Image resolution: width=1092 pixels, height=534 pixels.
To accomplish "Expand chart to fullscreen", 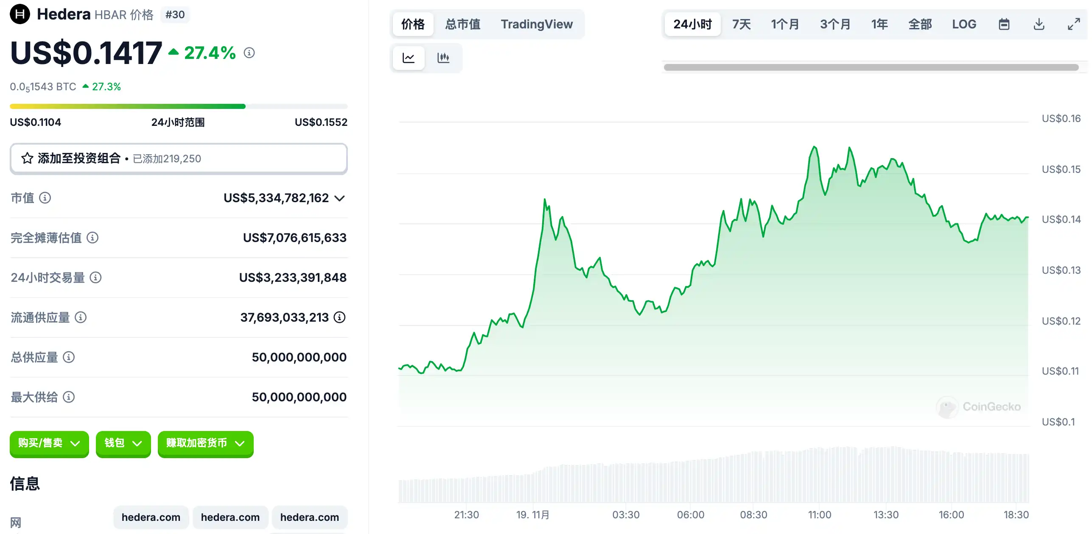I will [x=1073, y=24].
